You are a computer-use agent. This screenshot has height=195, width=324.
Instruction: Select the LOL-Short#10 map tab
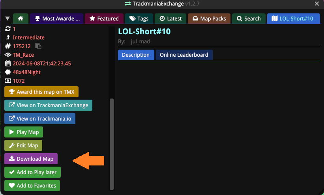[293, 19]
